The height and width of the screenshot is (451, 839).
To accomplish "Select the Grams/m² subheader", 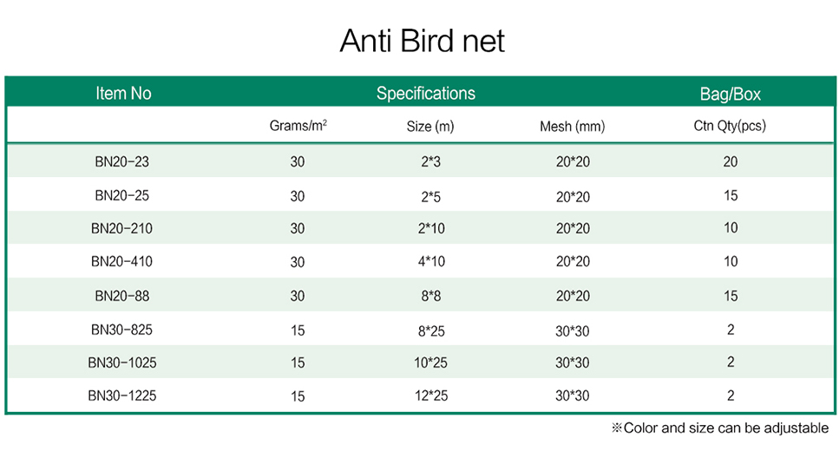I will [298, 126].
